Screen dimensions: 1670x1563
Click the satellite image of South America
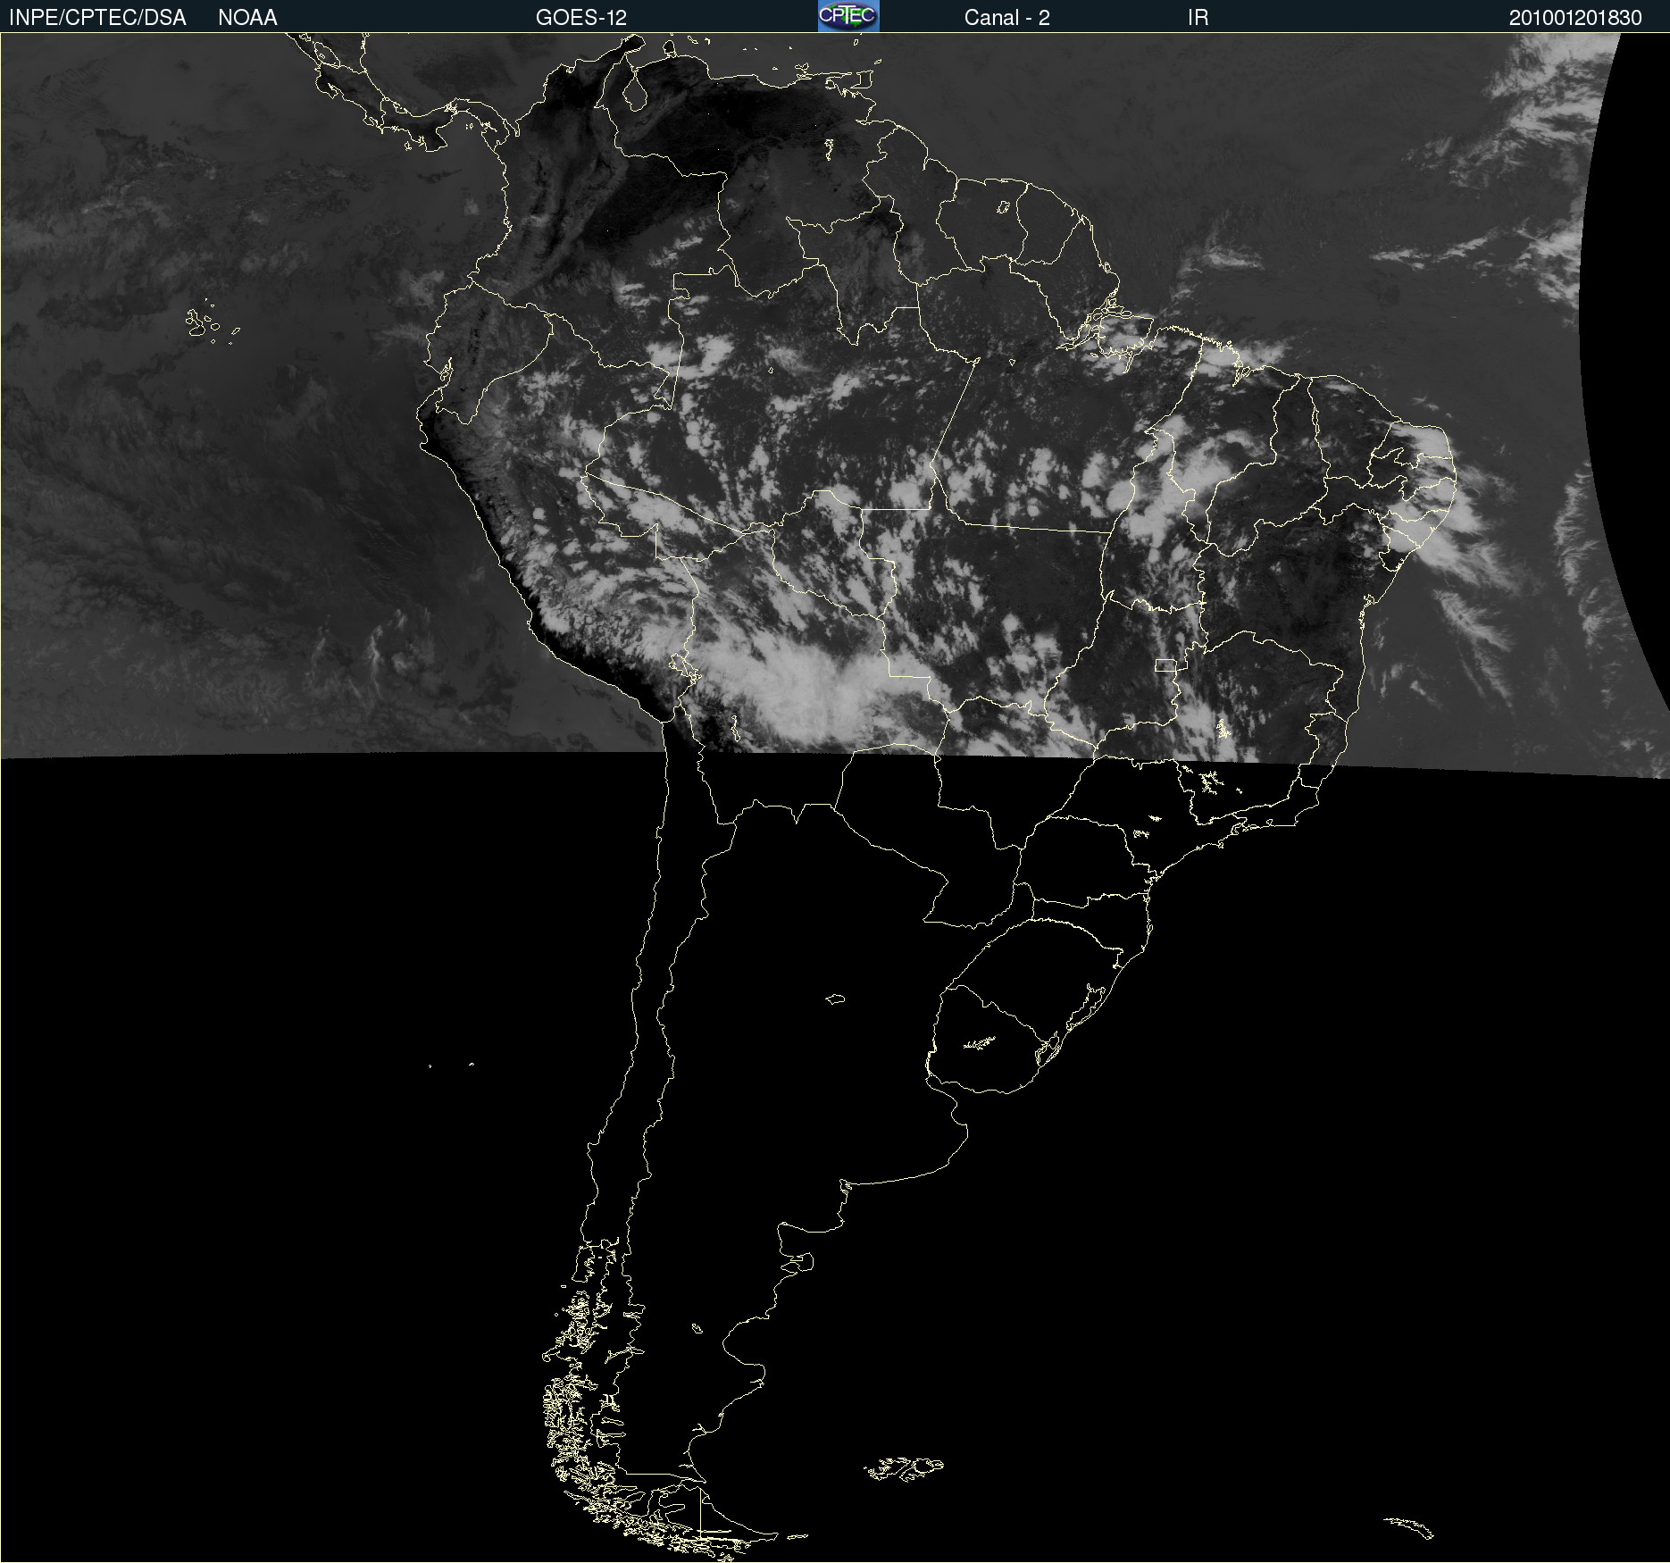coord(835,798)
